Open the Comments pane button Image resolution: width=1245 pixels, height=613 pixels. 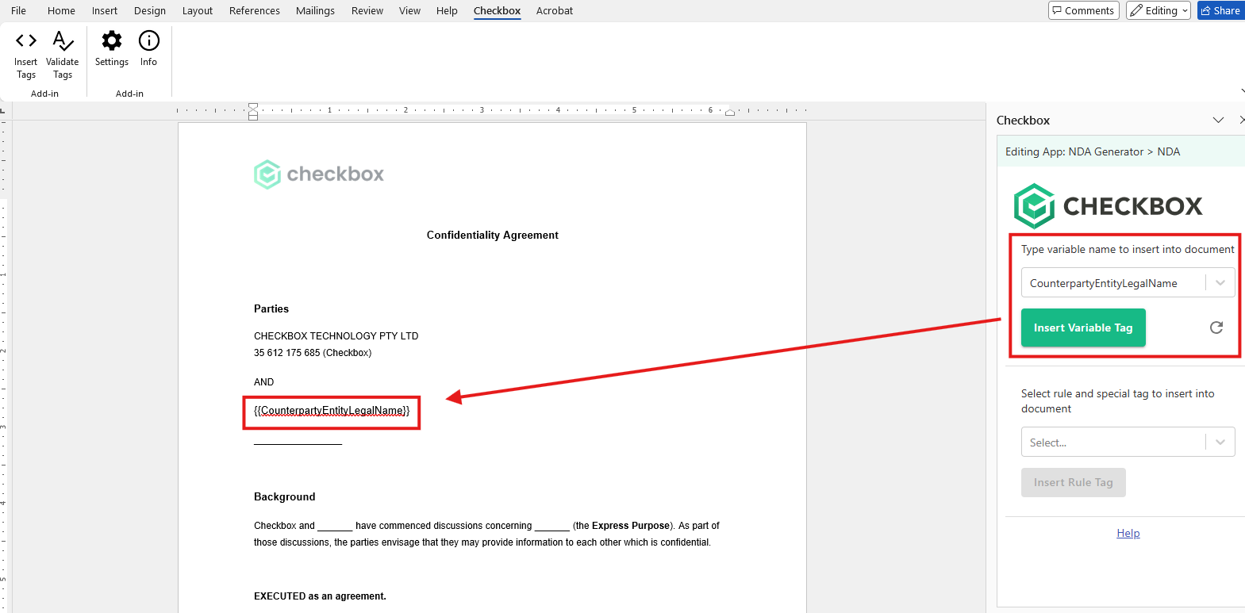[x=1084, y=10]
